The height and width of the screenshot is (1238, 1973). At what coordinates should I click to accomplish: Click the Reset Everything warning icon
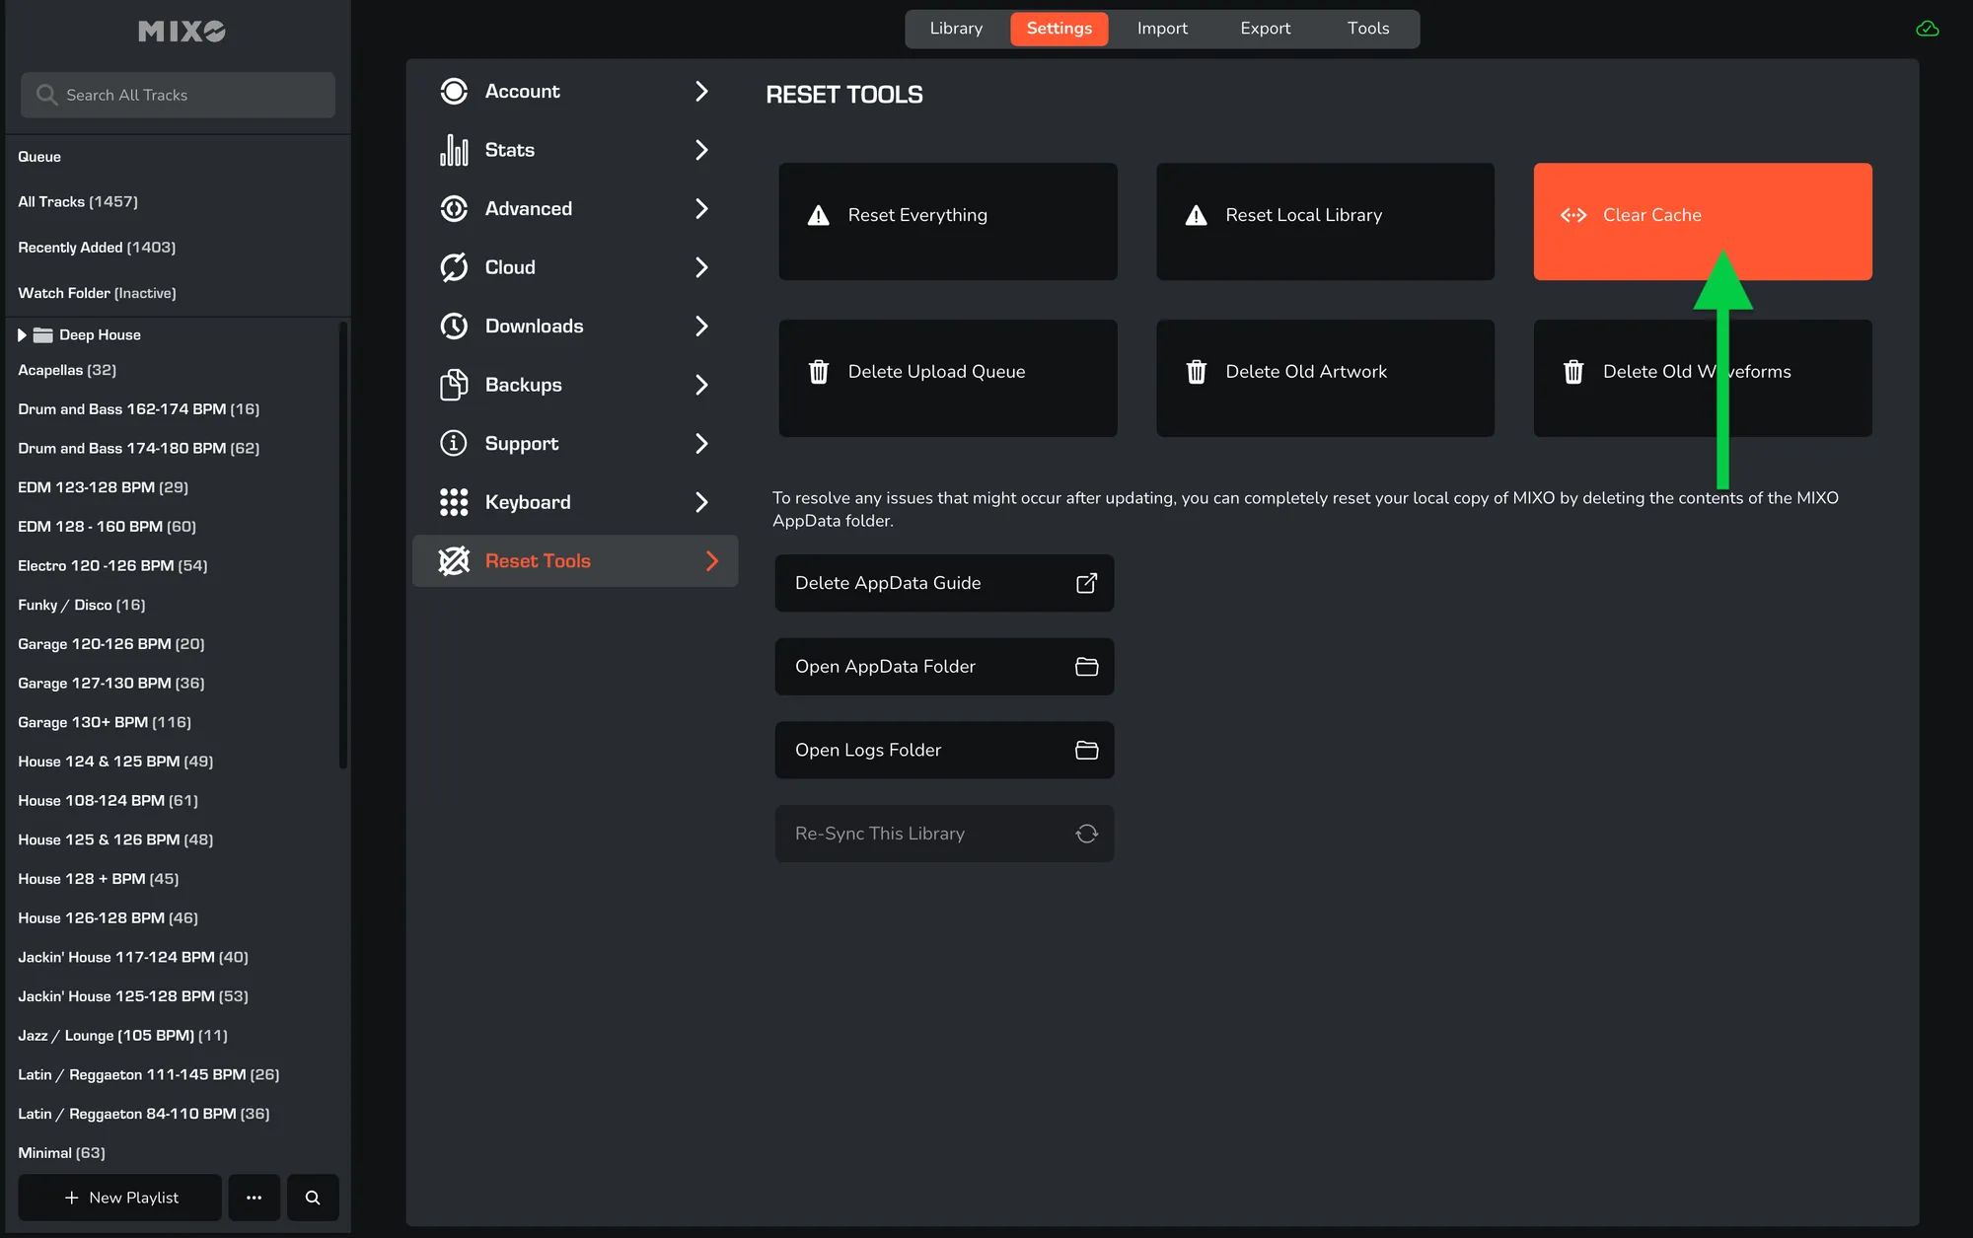click(819, 215)
